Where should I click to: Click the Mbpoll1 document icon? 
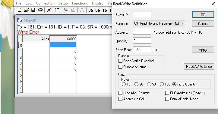tap(20, 20)
